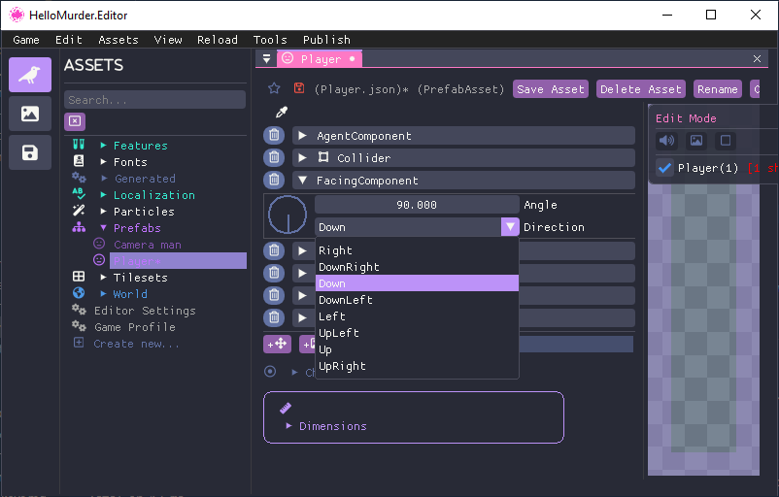
Task: Click the eyedropper icon under asset name
Action: pos(282,113)
